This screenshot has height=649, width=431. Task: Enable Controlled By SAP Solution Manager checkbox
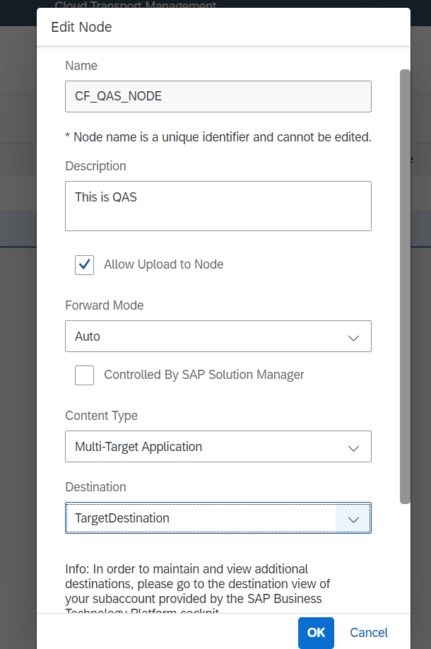pos(85,375)
